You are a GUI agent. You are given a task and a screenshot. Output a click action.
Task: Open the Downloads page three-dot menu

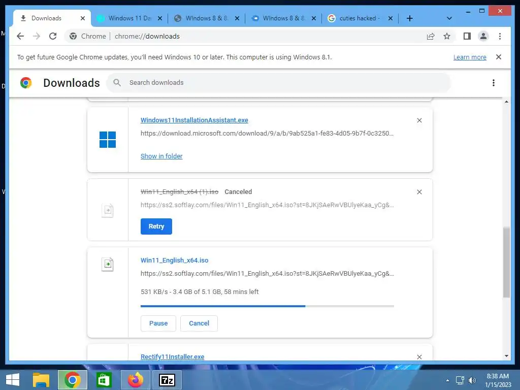pos(494,83)
